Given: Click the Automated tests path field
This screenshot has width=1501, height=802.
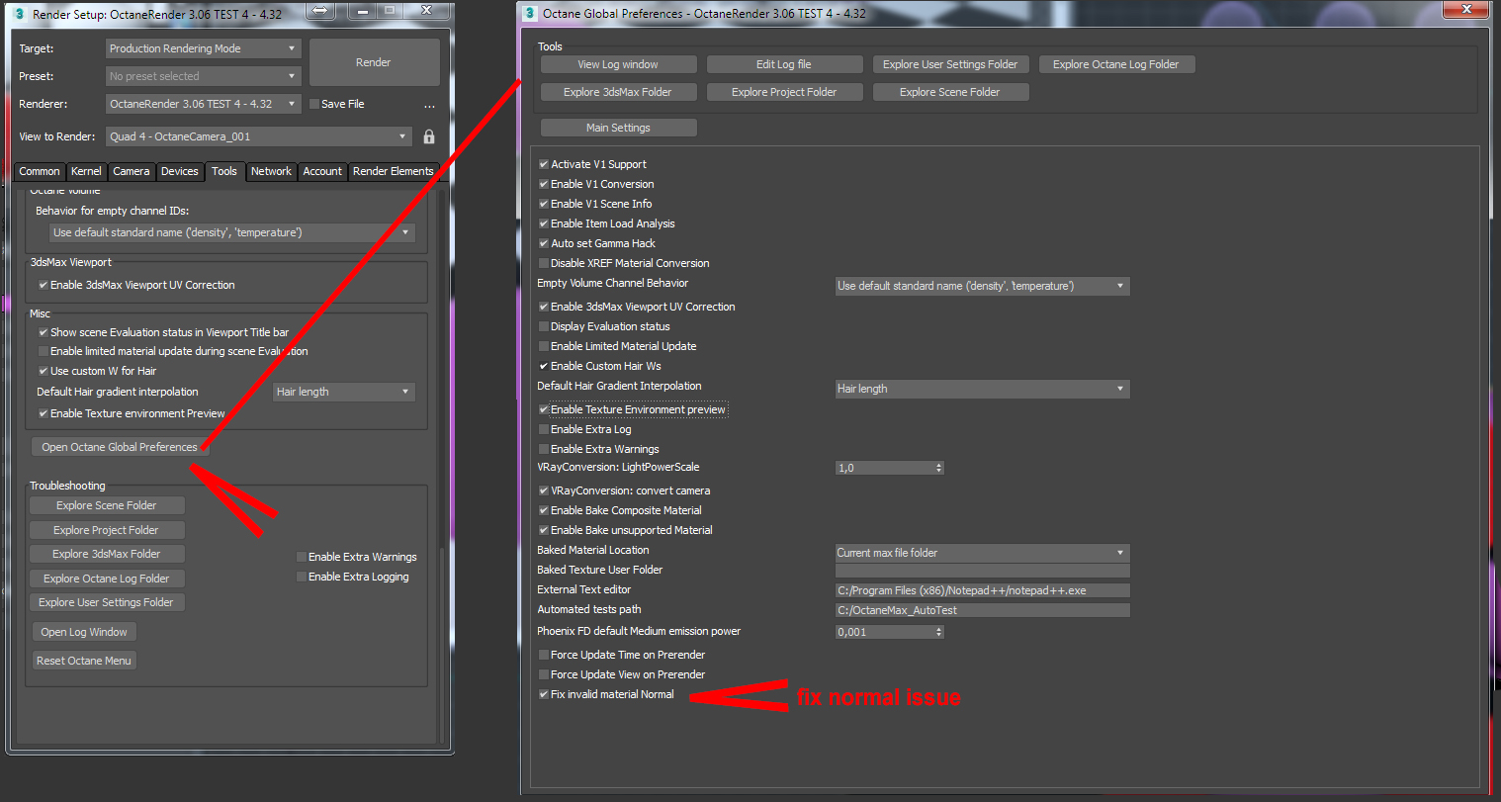Looking at the screenshot, I should click(982, 610).
